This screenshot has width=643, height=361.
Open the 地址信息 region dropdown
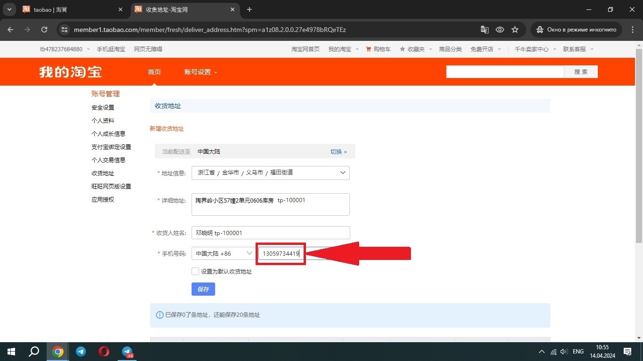(271, 173)
